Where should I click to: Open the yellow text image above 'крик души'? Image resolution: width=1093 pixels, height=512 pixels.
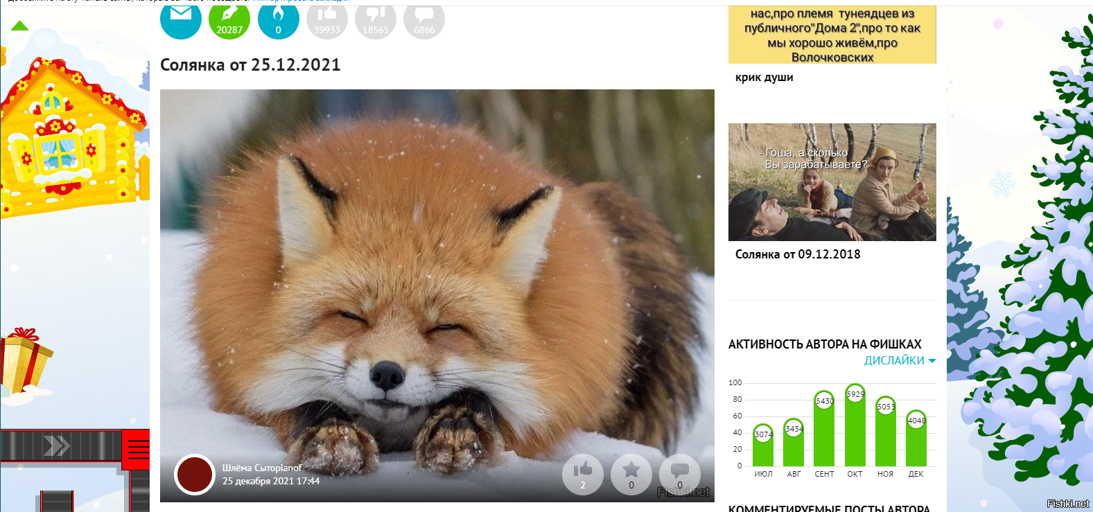[x=832, y=35]
